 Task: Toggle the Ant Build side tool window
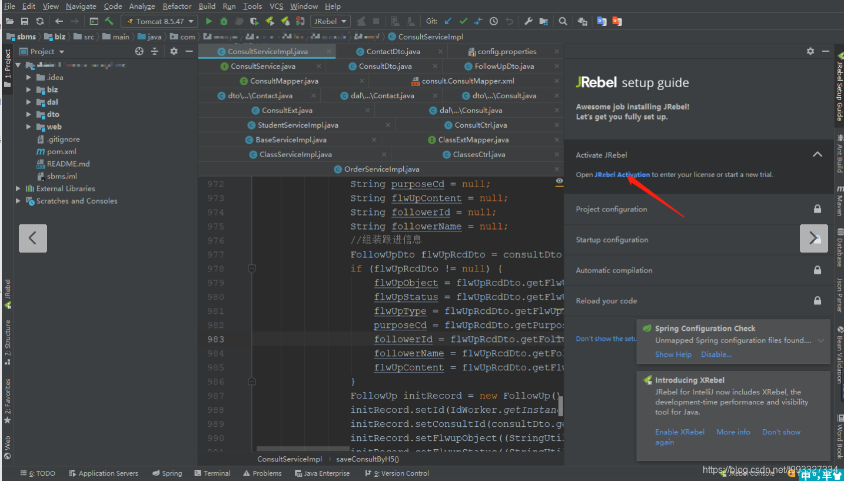[839, 153]
